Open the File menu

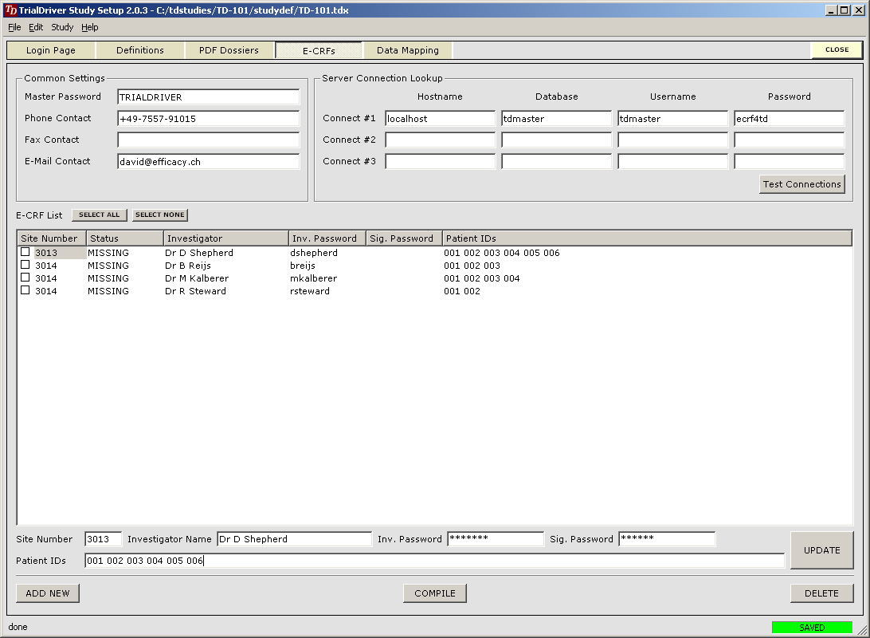pyautogui.click(x=14, y=27)
